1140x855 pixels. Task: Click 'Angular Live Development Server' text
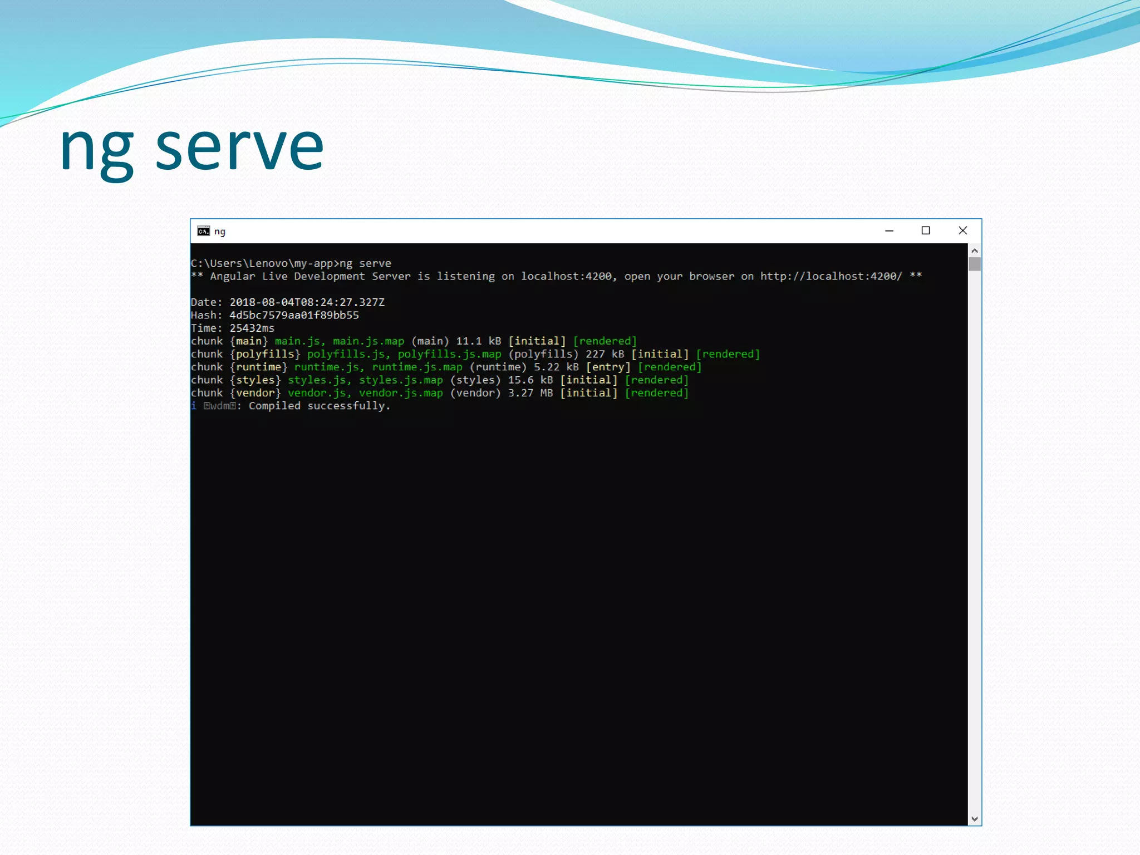point(310,276)
